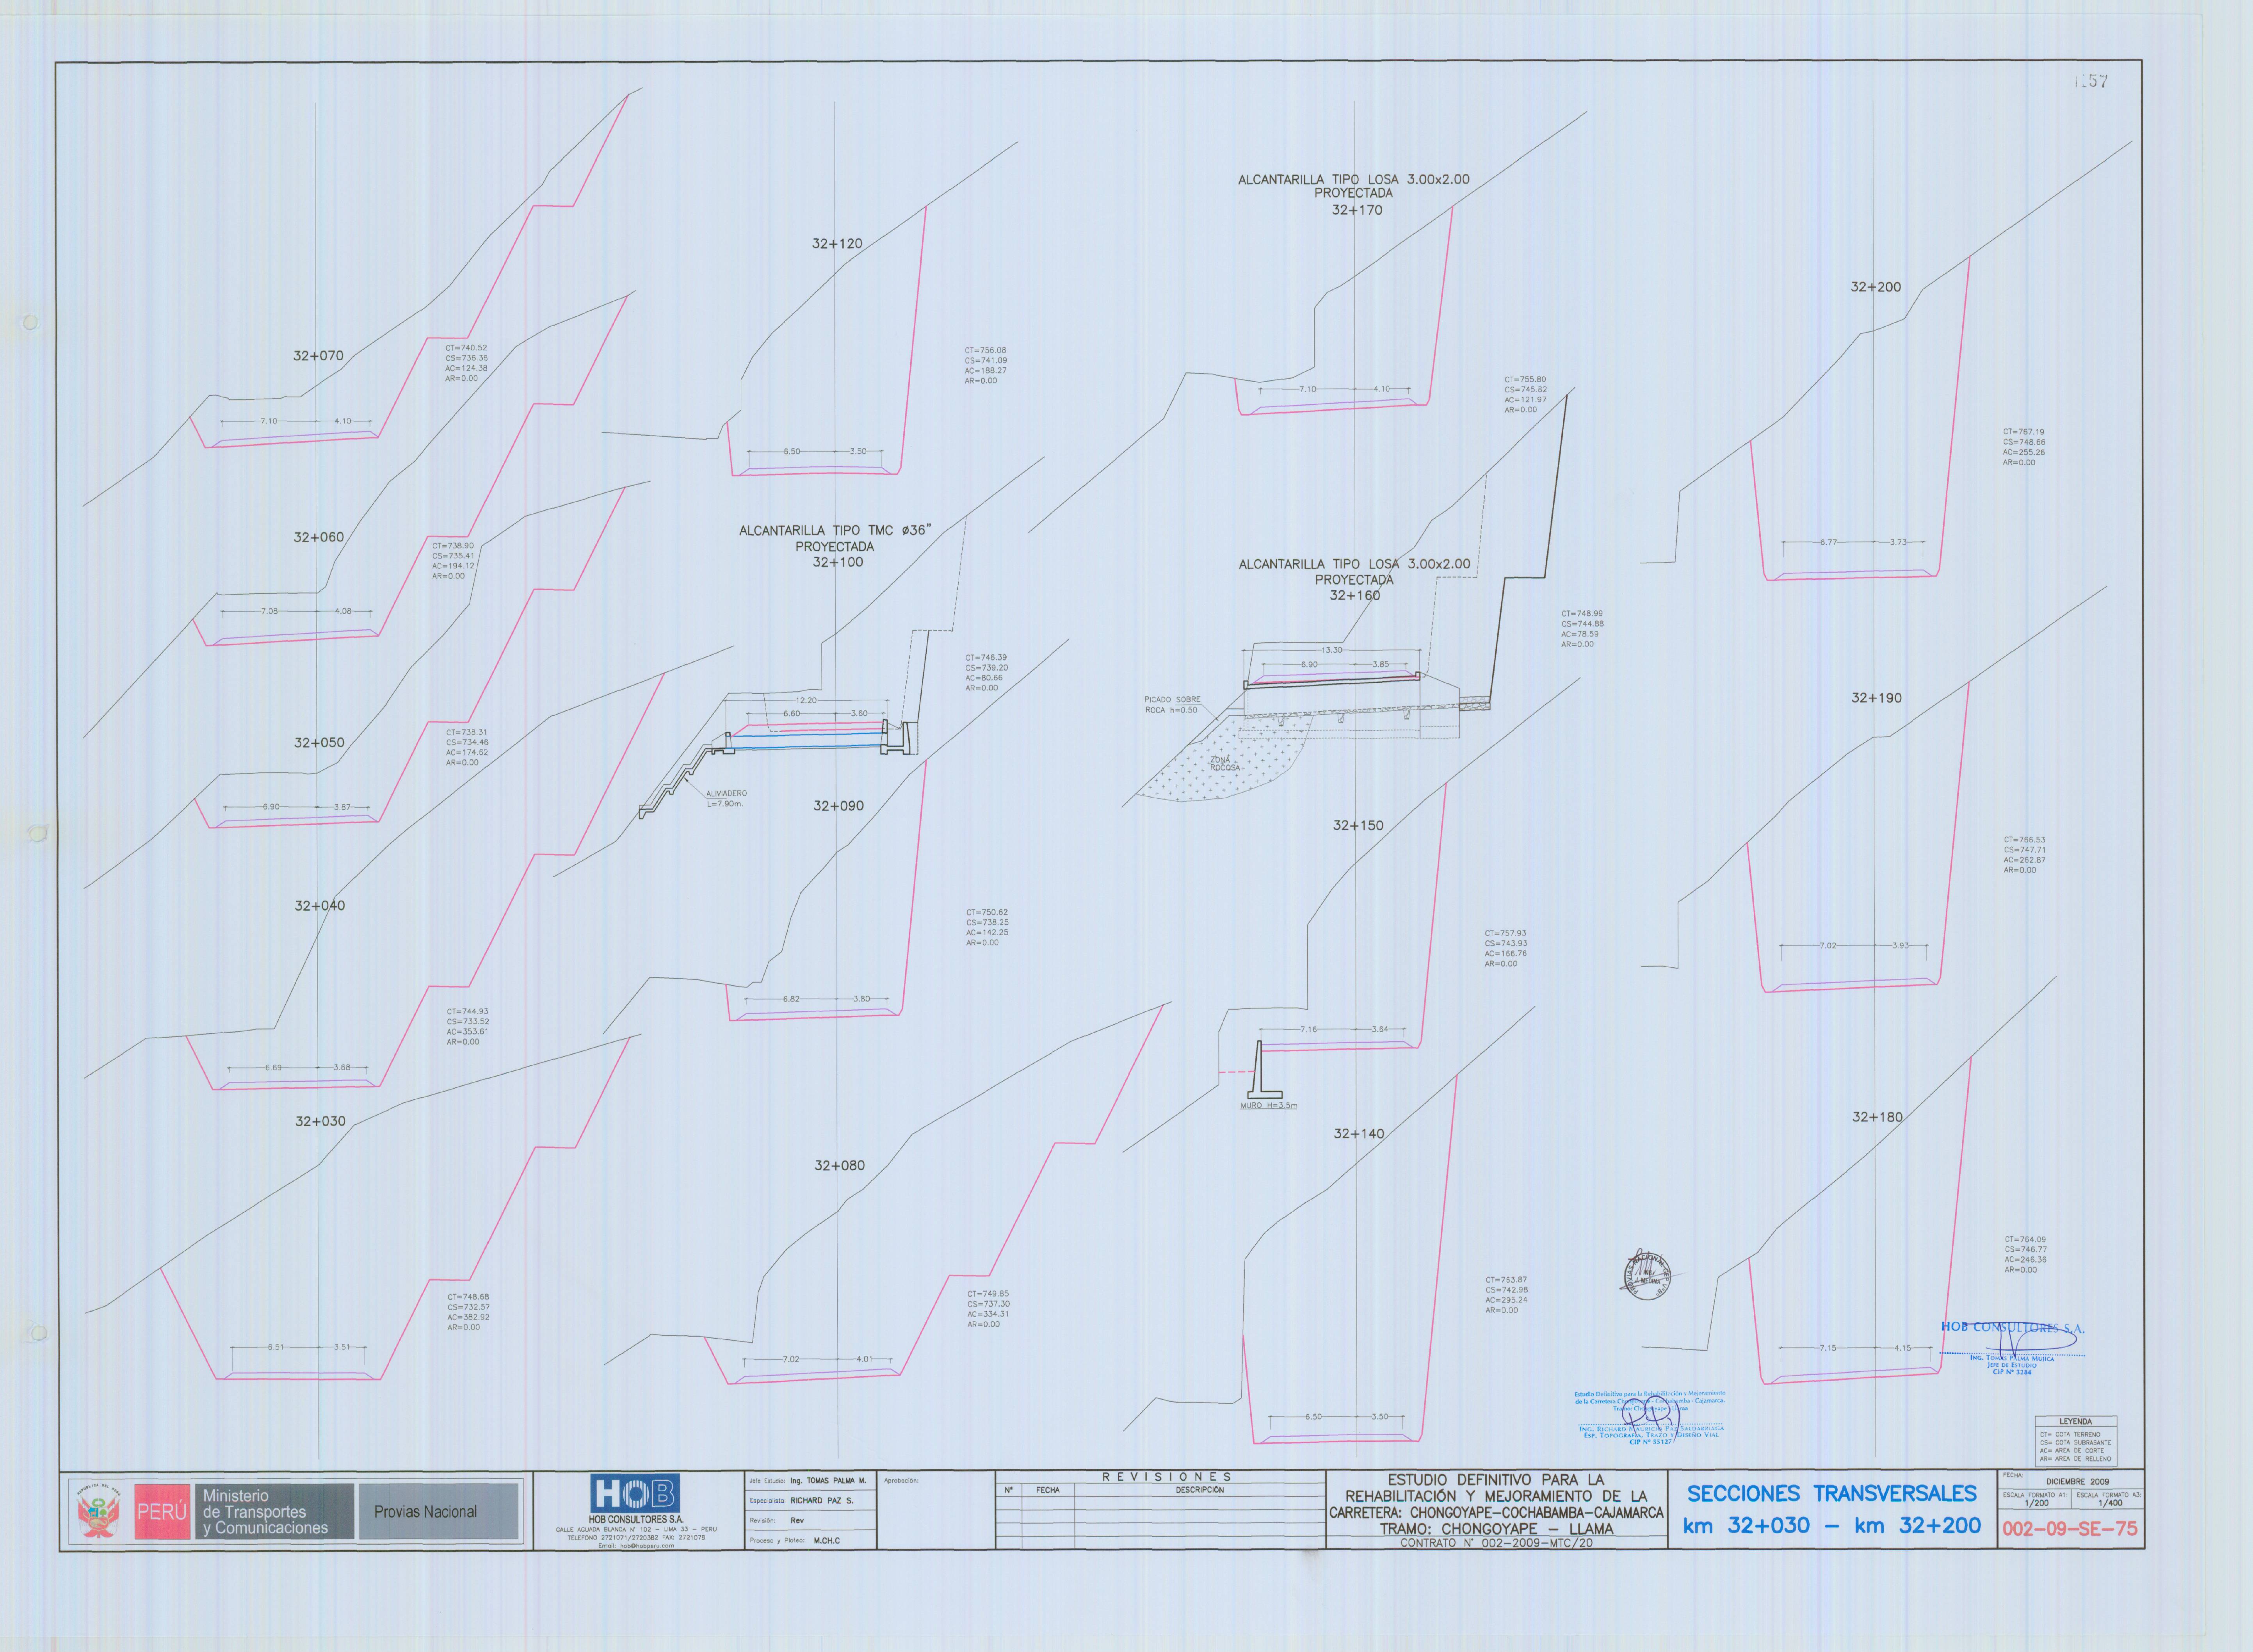
Task: Click the 6.82 width dimension
Action: pyautogui.click(x=791, y=999)
